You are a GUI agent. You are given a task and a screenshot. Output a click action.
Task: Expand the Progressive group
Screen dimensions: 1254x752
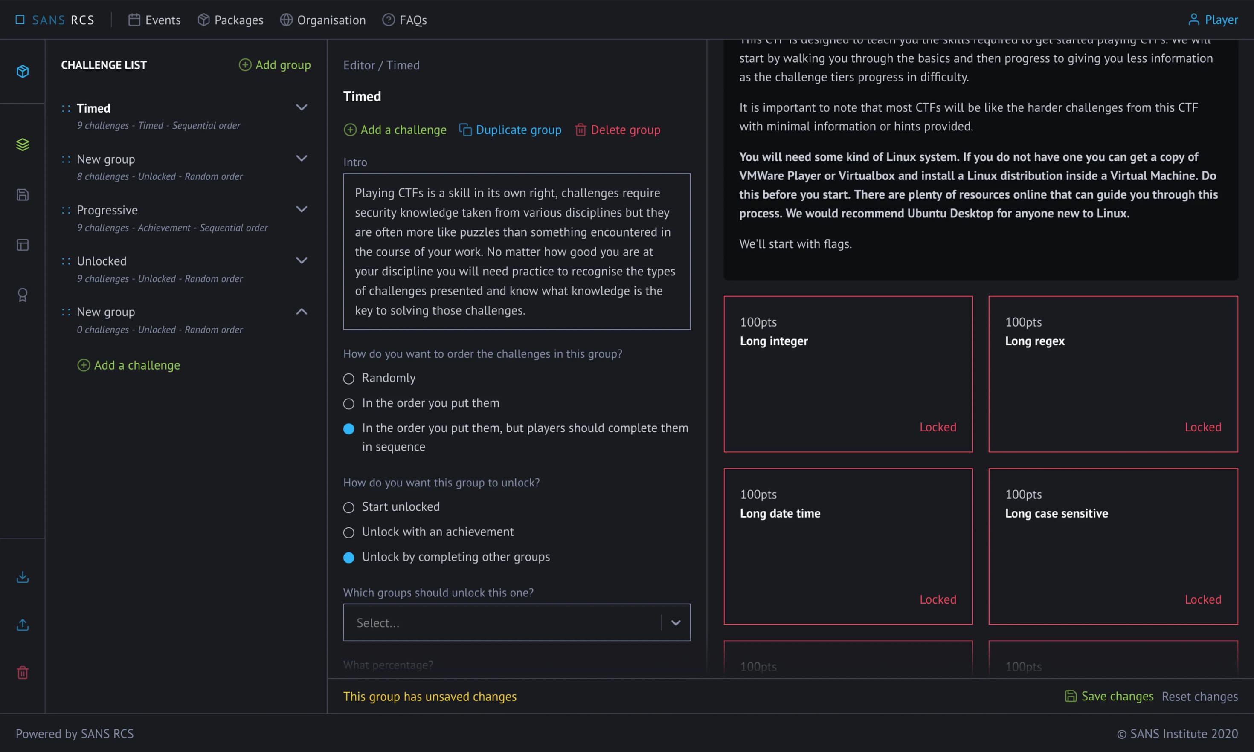tap(302, 209)
